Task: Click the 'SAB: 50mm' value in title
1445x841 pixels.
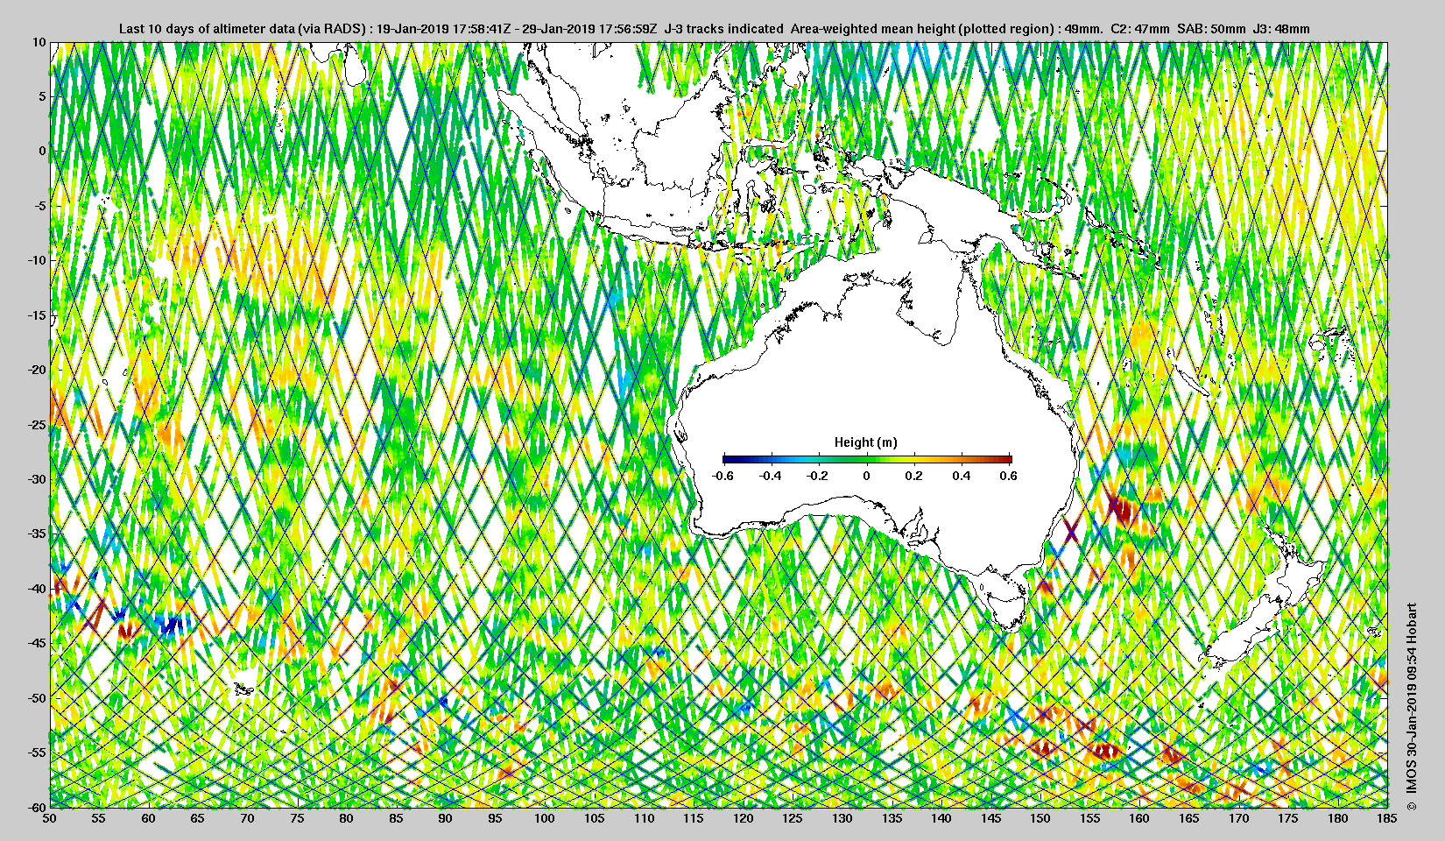Action: (x=1211, y=29)
